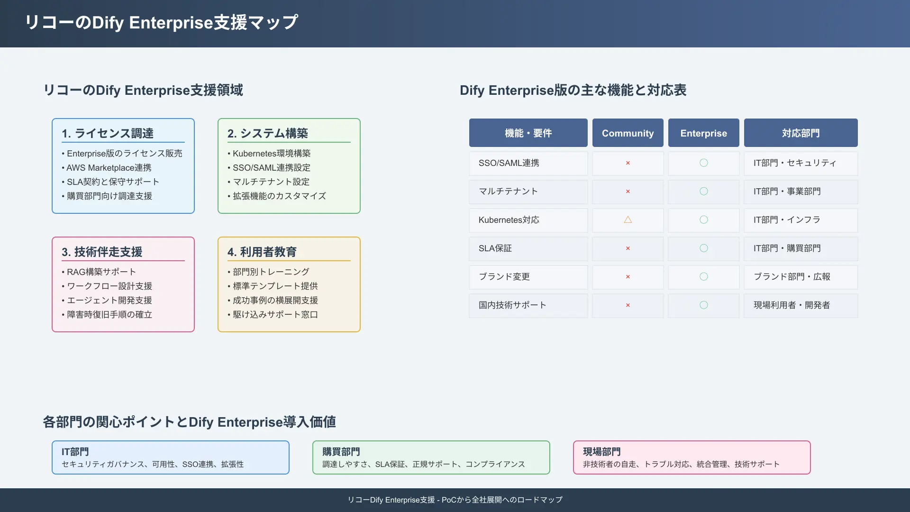Click the マルチテナント設定 bullet
The height and width of the screenshot is (512, 910).
269,182
